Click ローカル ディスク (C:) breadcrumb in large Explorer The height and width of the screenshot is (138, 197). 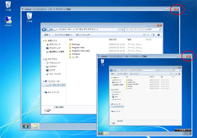pos(85,30)
